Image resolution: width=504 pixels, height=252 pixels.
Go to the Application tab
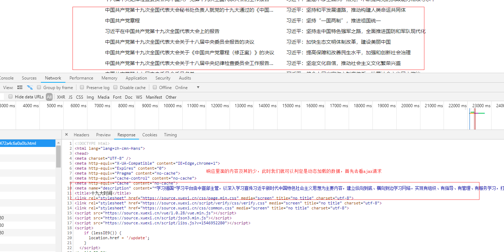pos(136,78)
